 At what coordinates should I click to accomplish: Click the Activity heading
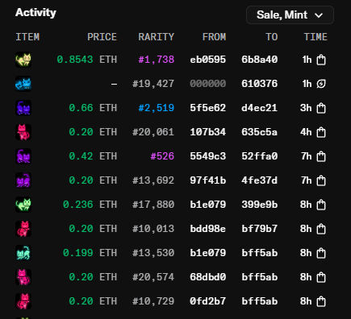[x=36, y=13]
